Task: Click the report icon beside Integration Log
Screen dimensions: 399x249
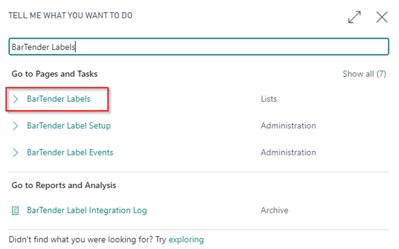Action: tap(15, 210)
